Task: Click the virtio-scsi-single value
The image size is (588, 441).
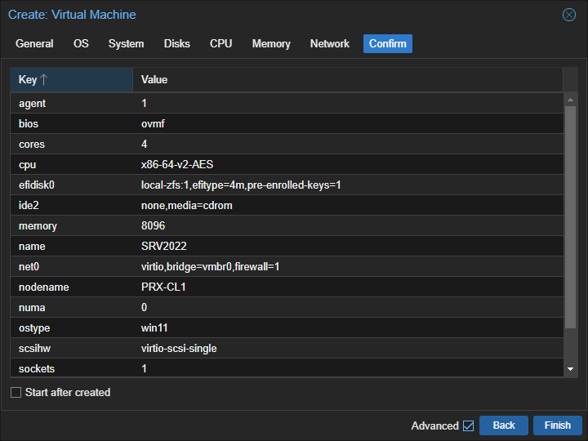Action: (x=179, y=349)
